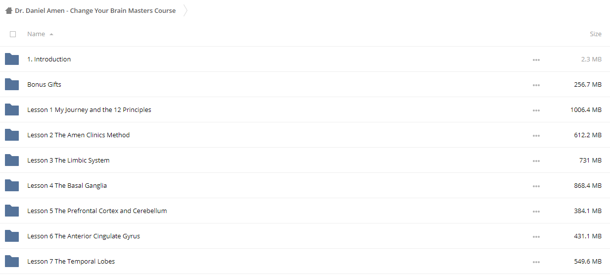Click the Bonus Gifts folder icon
This screenshot has width=610, height=275.
click(12, 84)
